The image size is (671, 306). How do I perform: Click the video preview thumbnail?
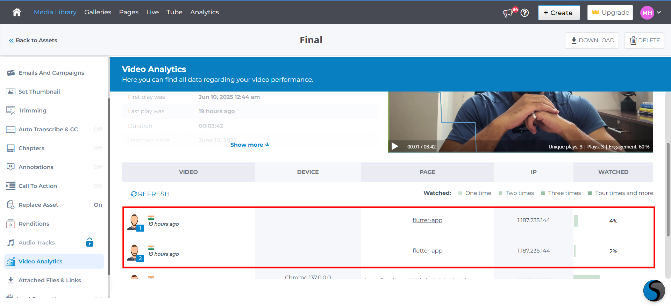pyautogui.click(x=520, y=122)
